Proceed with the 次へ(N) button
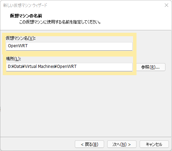Screen dimensions: 172x151 [122, 144]
